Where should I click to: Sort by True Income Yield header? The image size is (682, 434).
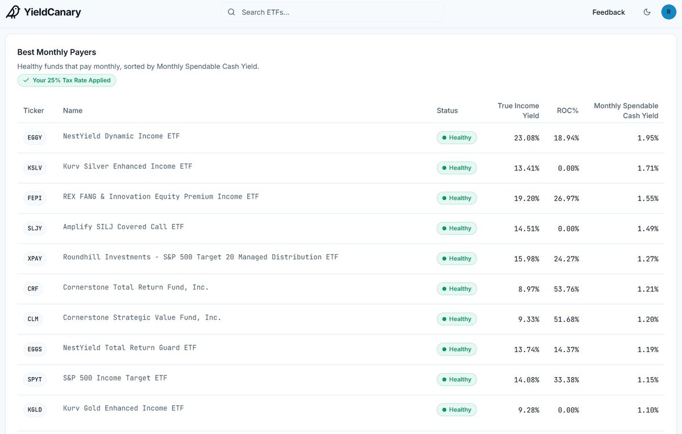tap(518, 110)
